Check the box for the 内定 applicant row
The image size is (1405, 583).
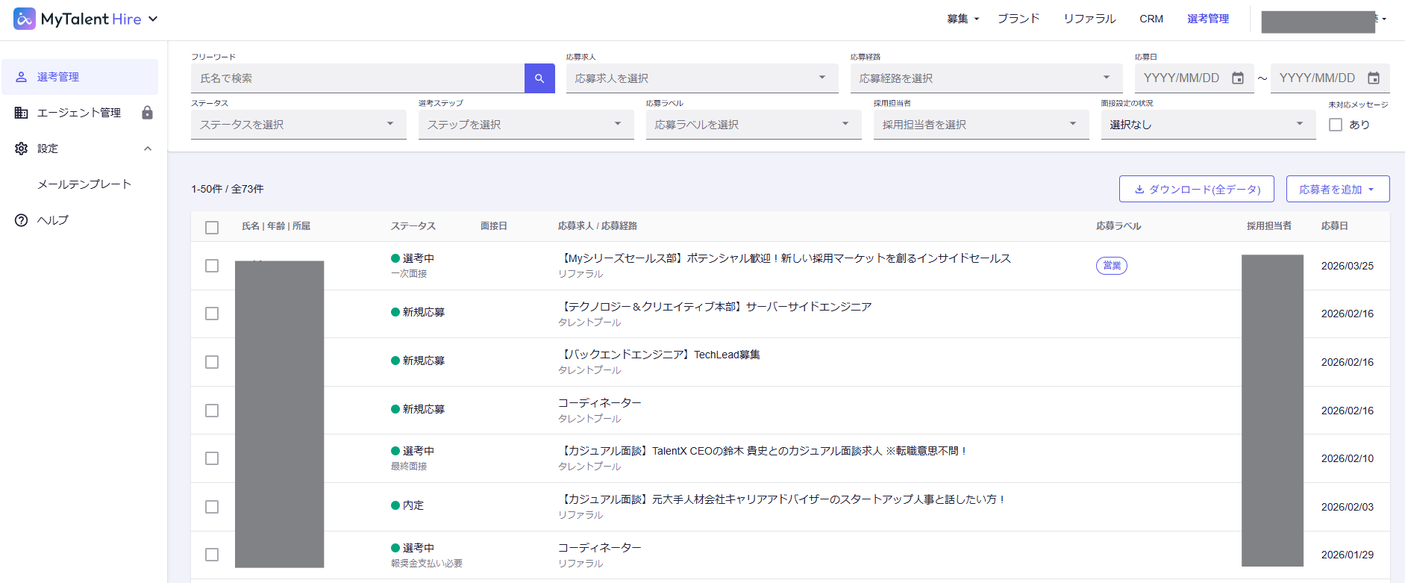[x=212, y=507]
